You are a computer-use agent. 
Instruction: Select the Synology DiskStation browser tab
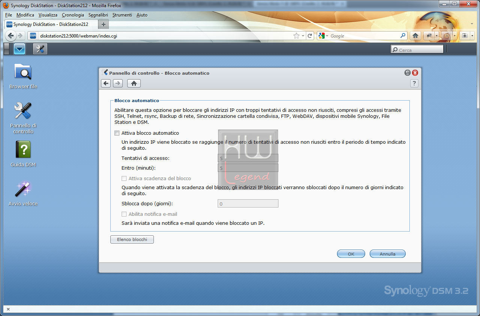point(51,24)
